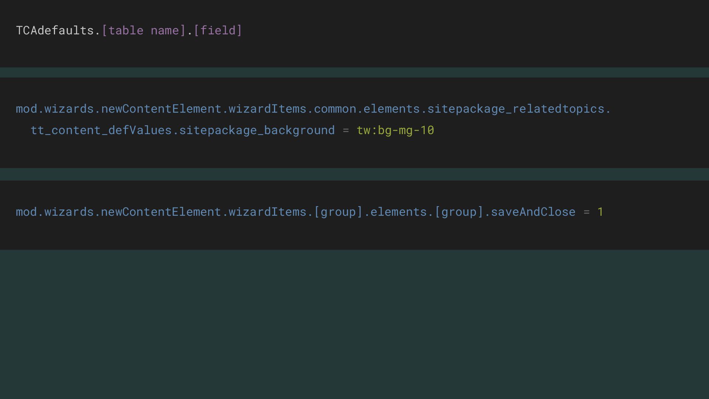
Task: Click mod at start of third code block
Action: tap(26, 212)
